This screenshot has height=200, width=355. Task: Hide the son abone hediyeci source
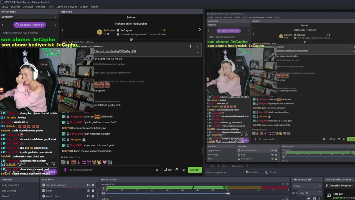[88, 185]
